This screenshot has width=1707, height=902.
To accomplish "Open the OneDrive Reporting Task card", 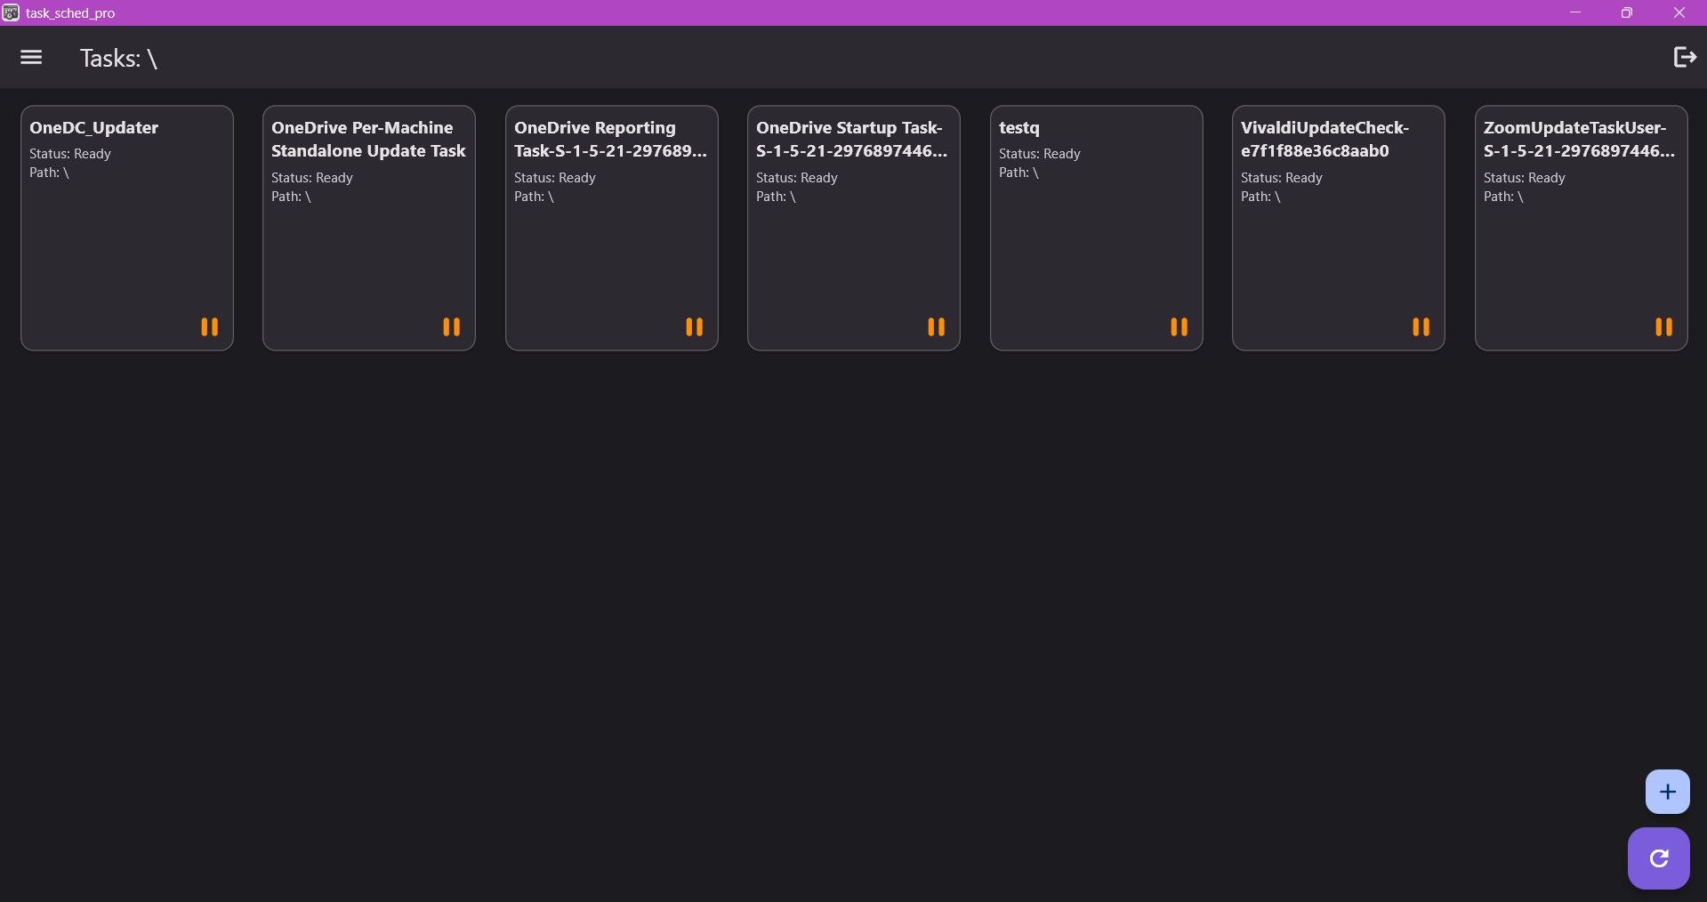I will [x=612, y=228].
